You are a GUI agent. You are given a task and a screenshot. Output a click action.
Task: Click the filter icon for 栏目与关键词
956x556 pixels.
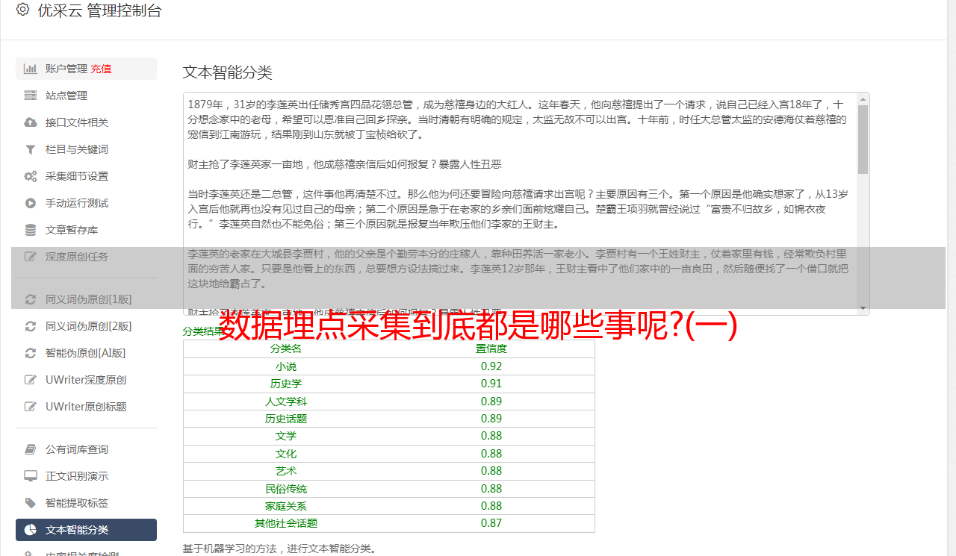tap(31, 149)
